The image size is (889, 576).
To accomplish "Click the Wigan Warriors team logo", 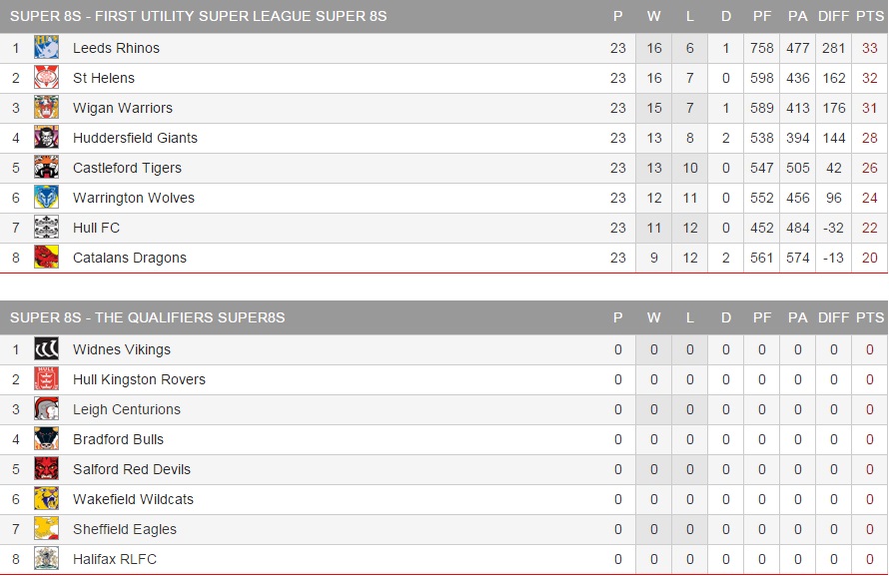I will tap(46, 108).
